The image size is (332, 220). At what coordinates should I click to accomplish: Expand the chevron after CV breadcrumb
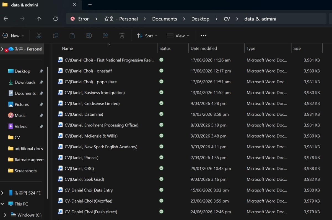click(x=237, y=19)
